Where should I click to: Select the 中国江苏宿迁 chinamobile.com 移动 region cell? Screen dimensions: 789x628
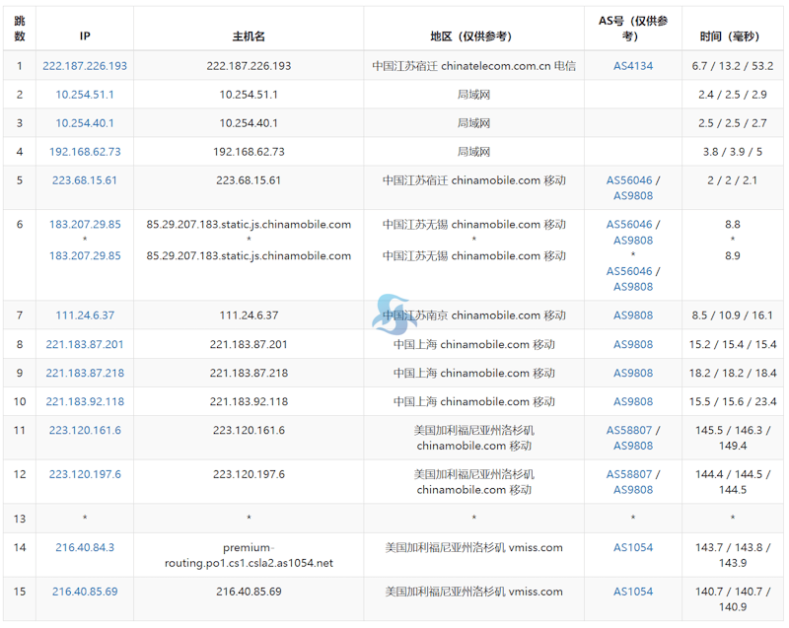[473, 180]
